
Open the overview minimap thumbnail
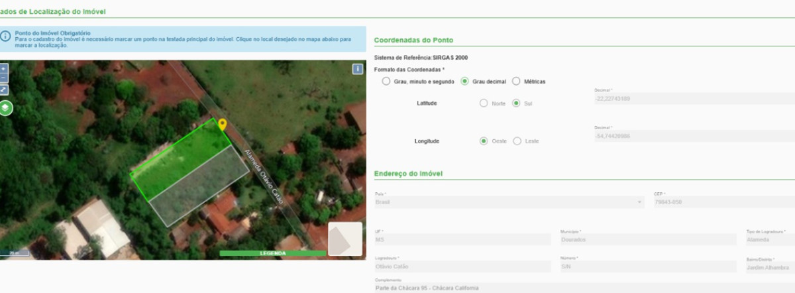pos(344,239)
